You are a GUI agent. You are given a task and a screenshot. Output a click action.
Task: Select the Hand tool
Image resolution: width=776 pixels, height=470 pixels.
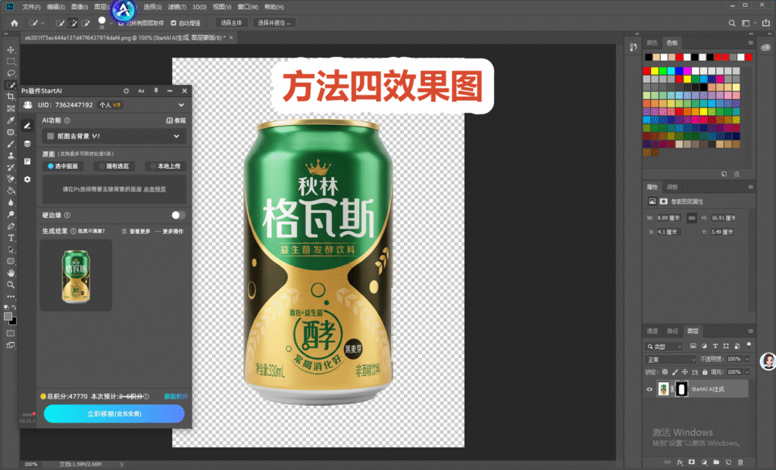coord(11,272)
